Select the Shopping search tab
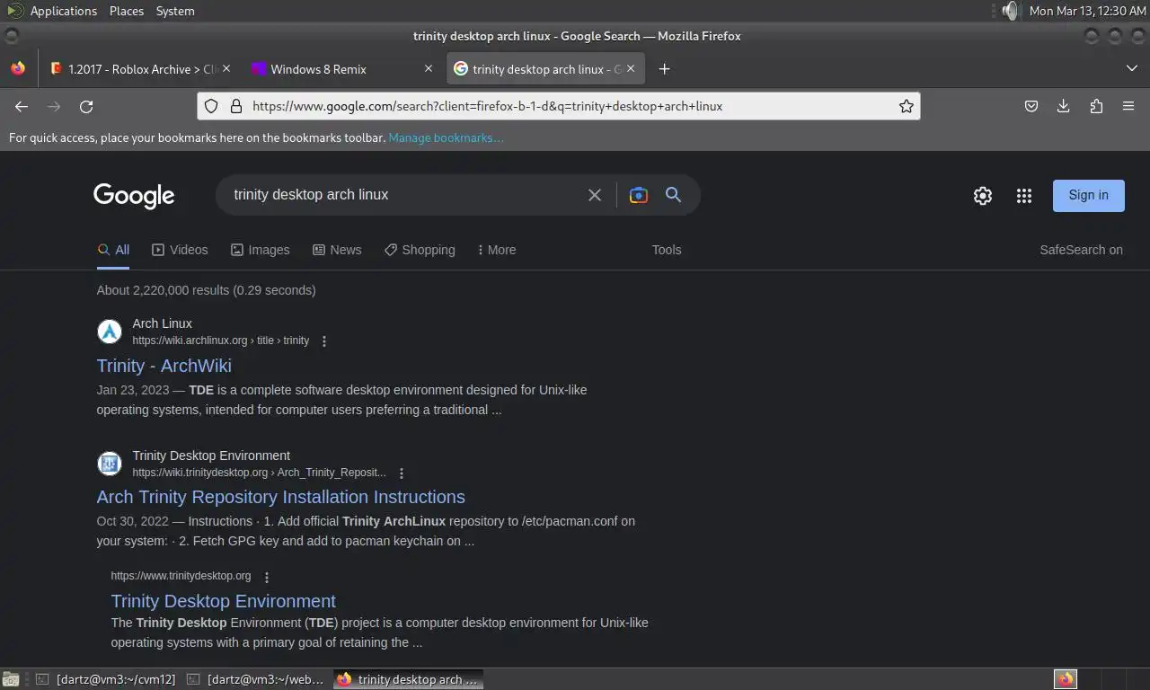 coord(420,250)
